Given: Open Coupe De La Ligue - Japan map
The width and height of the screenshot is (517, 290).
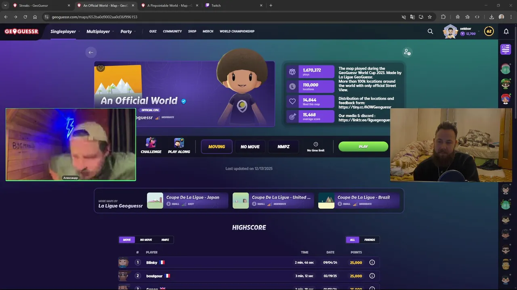Looking at the screenshot, I should pyautogui.click(x=187, y=201).
